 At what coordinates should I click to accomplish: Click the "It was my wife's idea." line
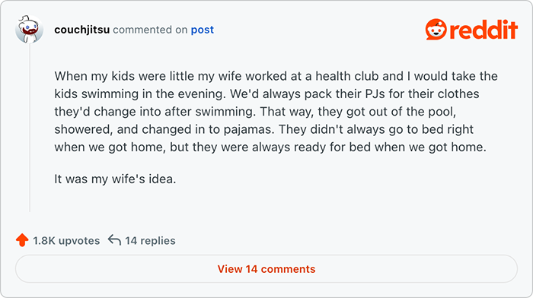[x=115, y=179]
